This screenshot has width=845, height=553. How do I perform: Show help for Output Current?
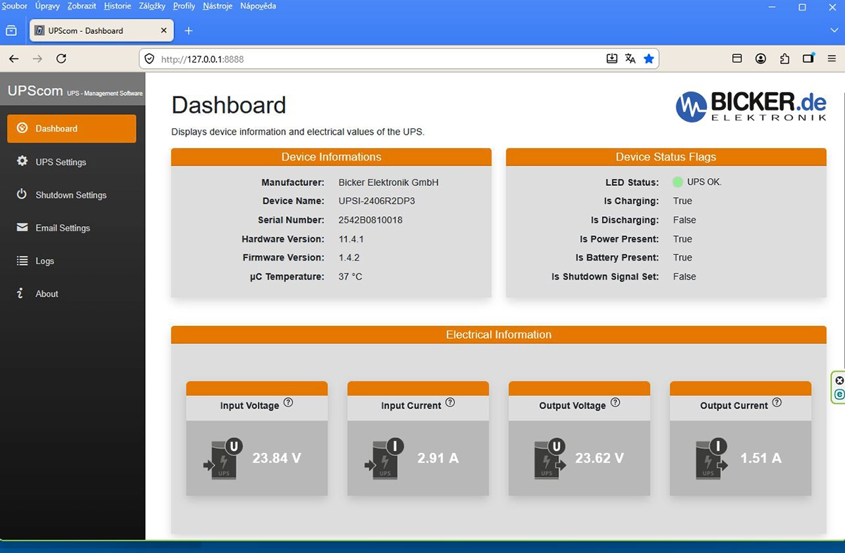point(777,403)
